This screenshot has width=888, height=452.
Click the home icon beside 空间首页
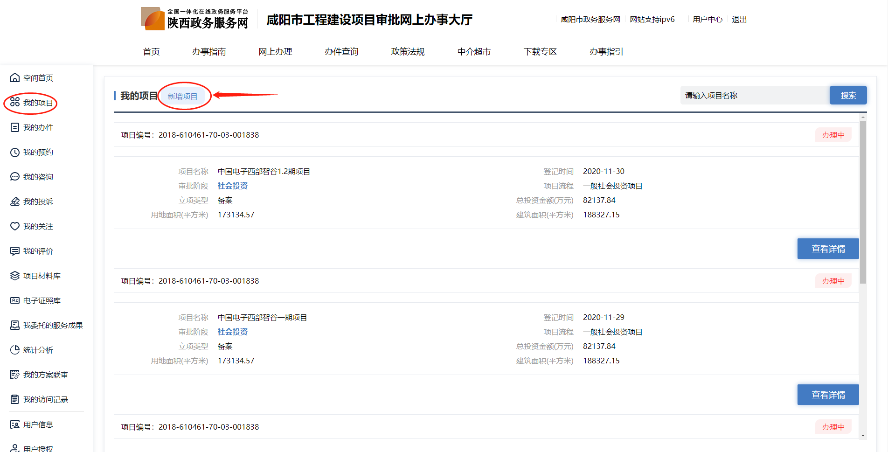coord(15,78)
